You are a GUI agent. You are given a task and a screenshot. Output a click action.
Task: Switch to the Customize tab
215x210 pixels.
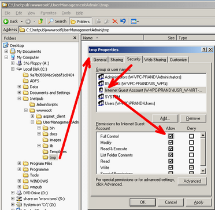point(178,60)
